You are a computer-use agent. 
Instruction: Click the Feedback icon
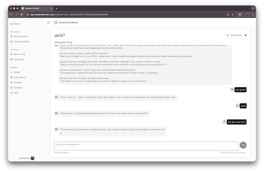pos(12,88)
